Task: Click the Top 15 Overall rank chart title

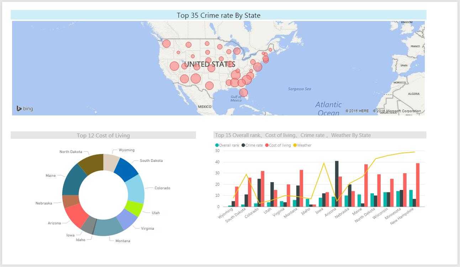Action: pos(293,135)
